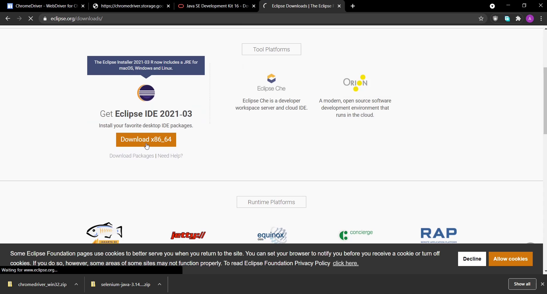Close the Eclipse Downloads tab

(339, 6)
